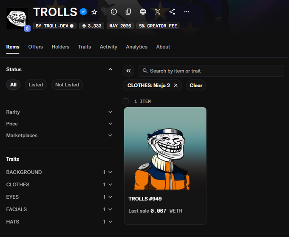Image resolution: width=289 pixels, height=237 pixels.
Task: Click the magnifier icon in the search box
Action: [x=145, y=71]
